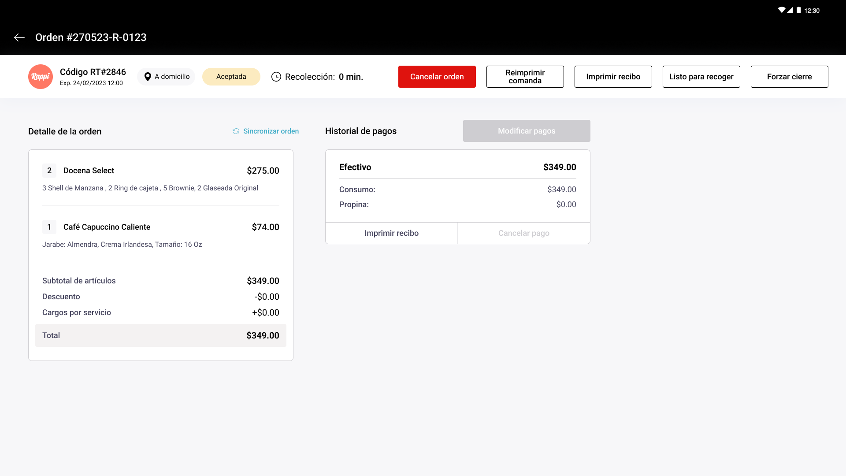
Task: Click the Efectivo payment title
Action: 355,167
